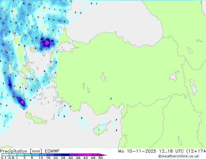
Task: Click the 0.1–0.5 mm legend color swatch
Action: [x=6, y=155]
